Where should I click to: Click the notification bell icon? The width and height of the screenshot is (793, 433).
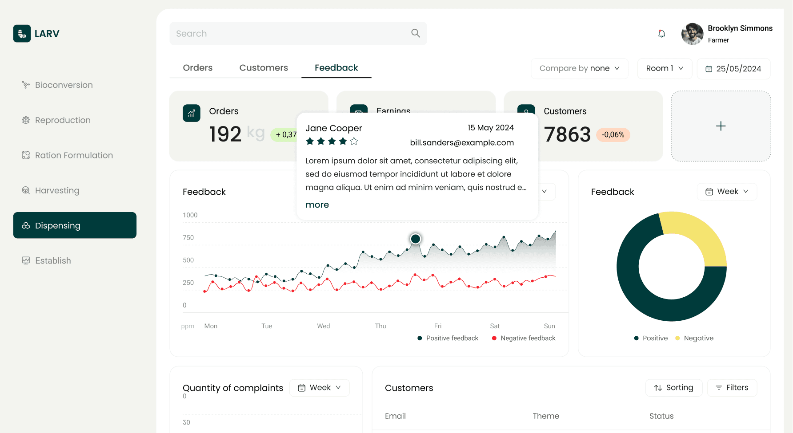661,34
